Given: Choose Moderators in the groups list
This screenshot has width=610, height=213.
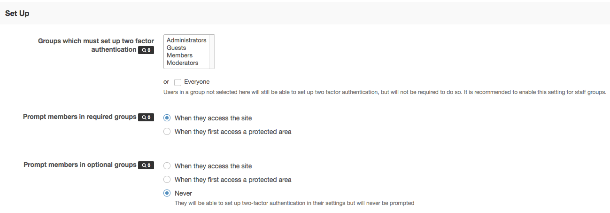Looking at the screenshot, I should coord(183,63).
